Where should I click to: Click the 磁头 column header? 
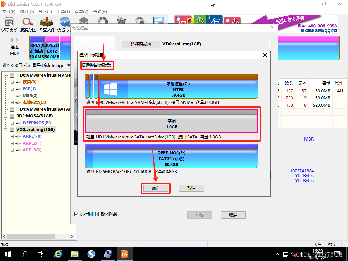289,83
